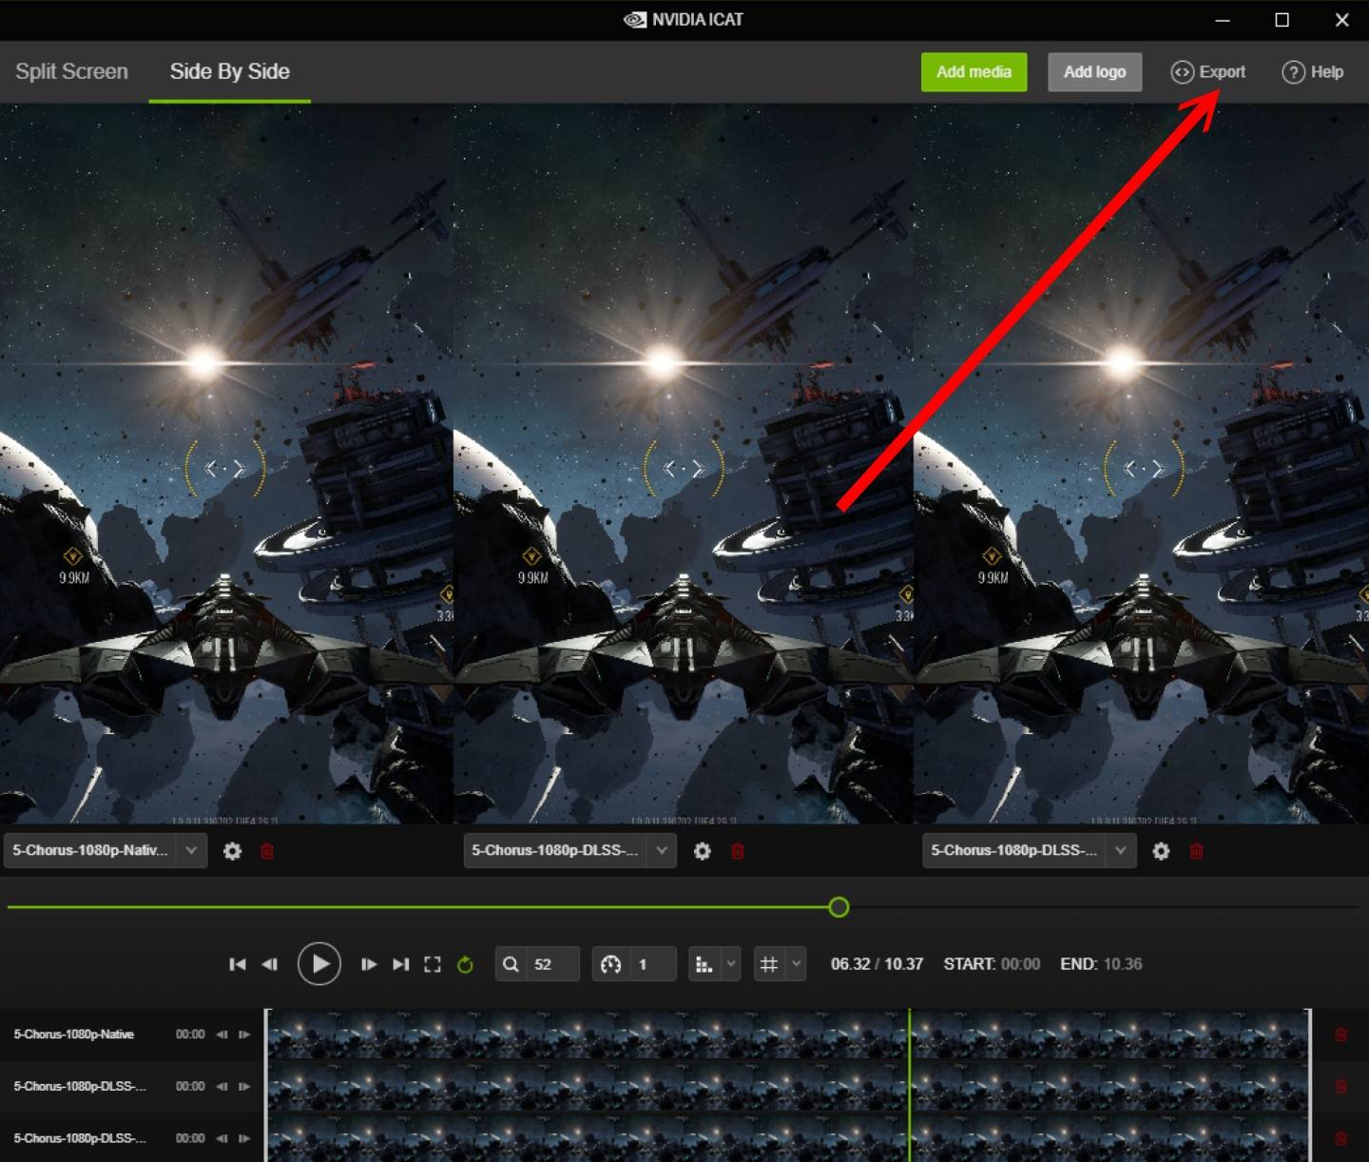Open the Help menu
The image size is (1369, 1162).
coord(1312,72)
